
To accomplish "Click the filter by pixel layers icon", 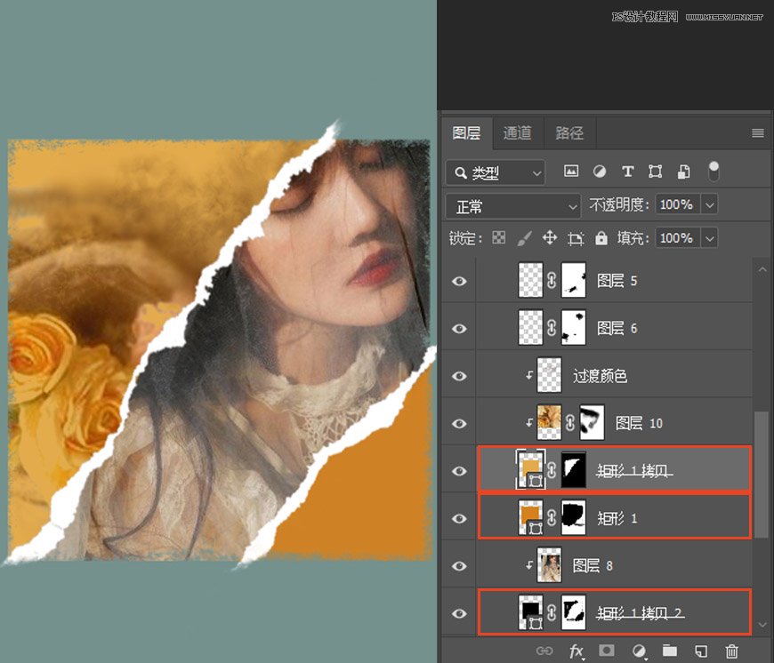I will click(x=571, y=172).
